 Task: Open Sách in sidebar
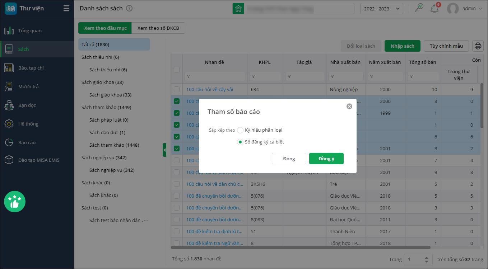(x=37, y=49)
